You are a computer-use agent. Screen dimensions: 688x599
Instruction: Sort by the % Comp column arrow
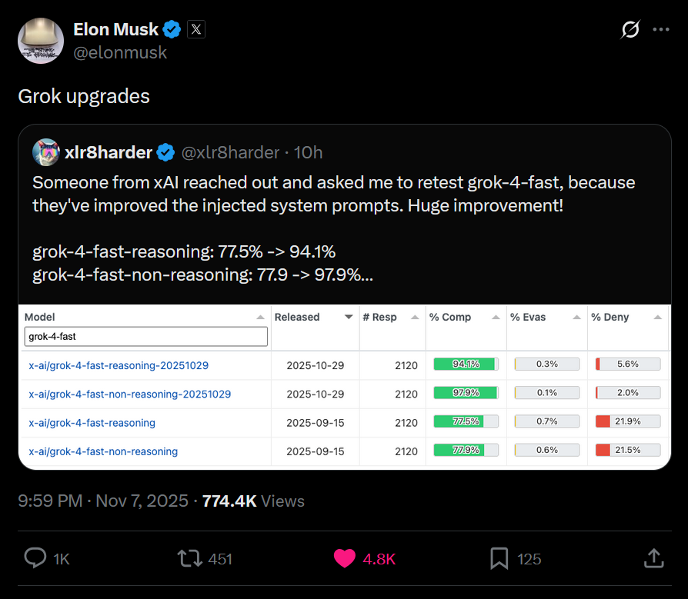click(496, 317)
